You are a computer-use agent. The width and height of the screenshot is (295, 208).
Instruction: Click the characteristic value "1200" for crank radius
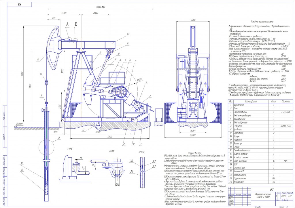[x=283, y=69]
